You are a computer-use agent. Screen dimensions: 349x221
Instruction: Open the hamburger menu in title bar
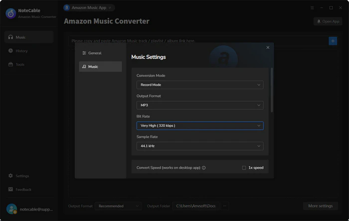(x=312, y=8)
